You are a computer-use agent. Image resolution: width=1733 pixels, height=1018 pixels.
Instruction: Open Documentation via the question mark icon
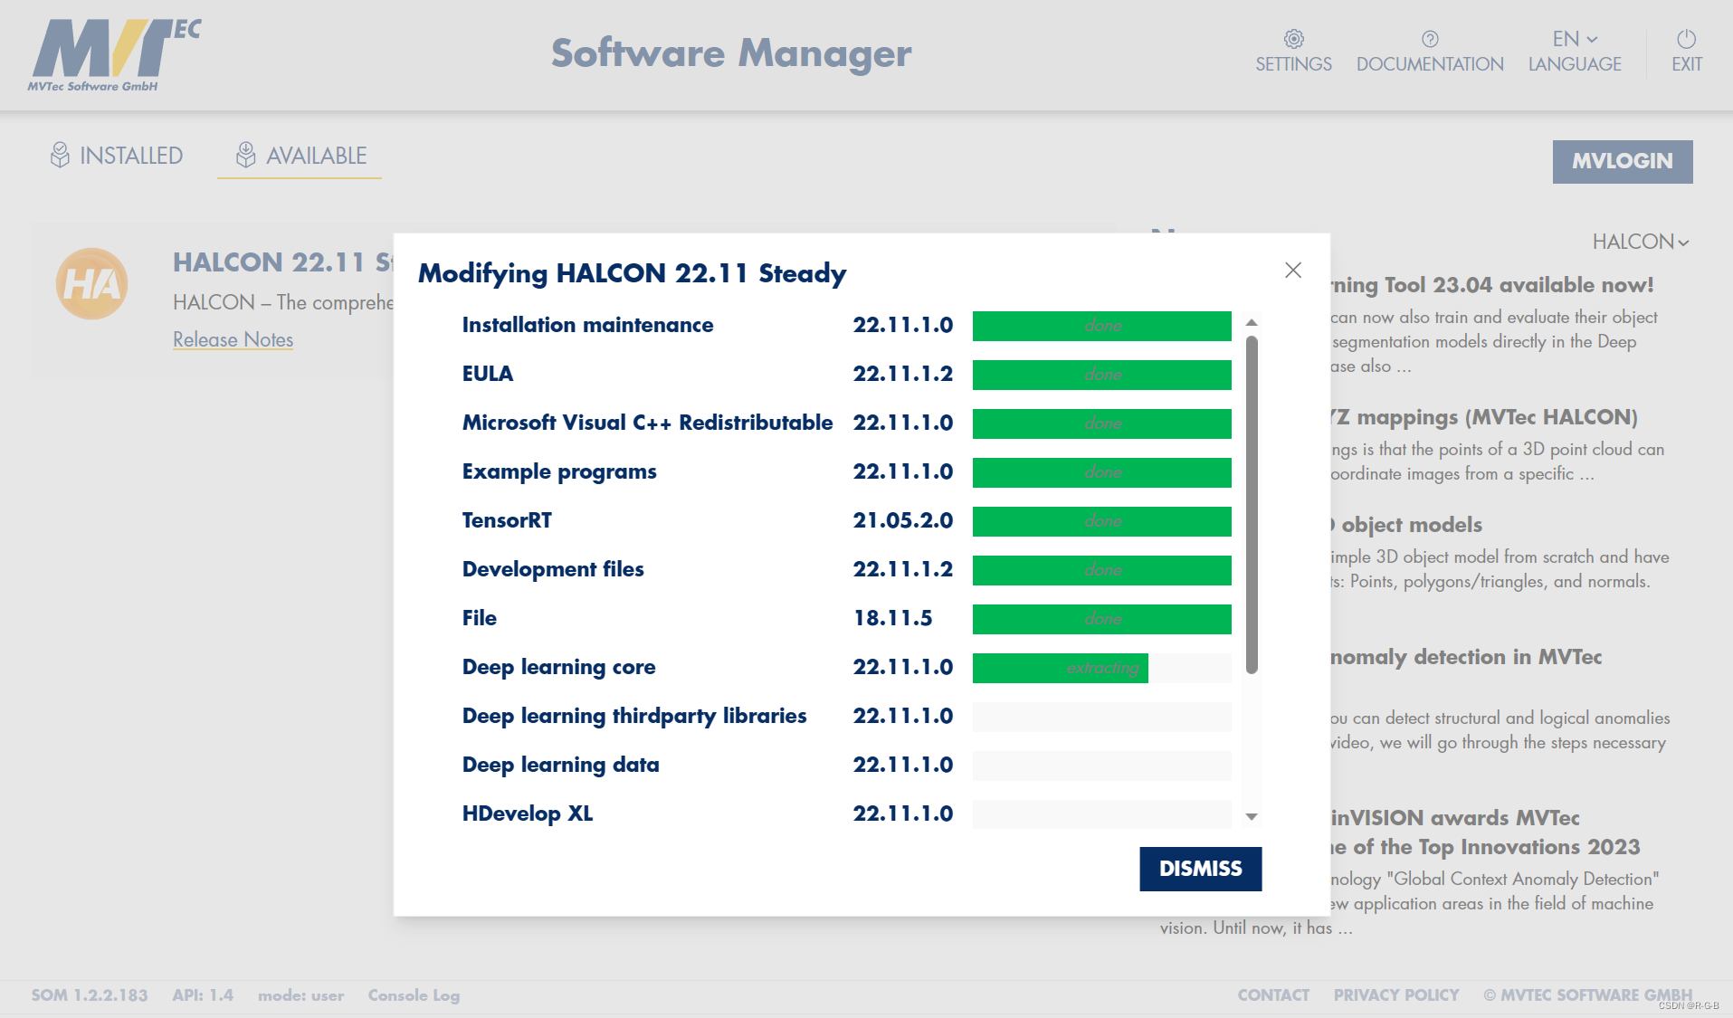coord(1430,39)
